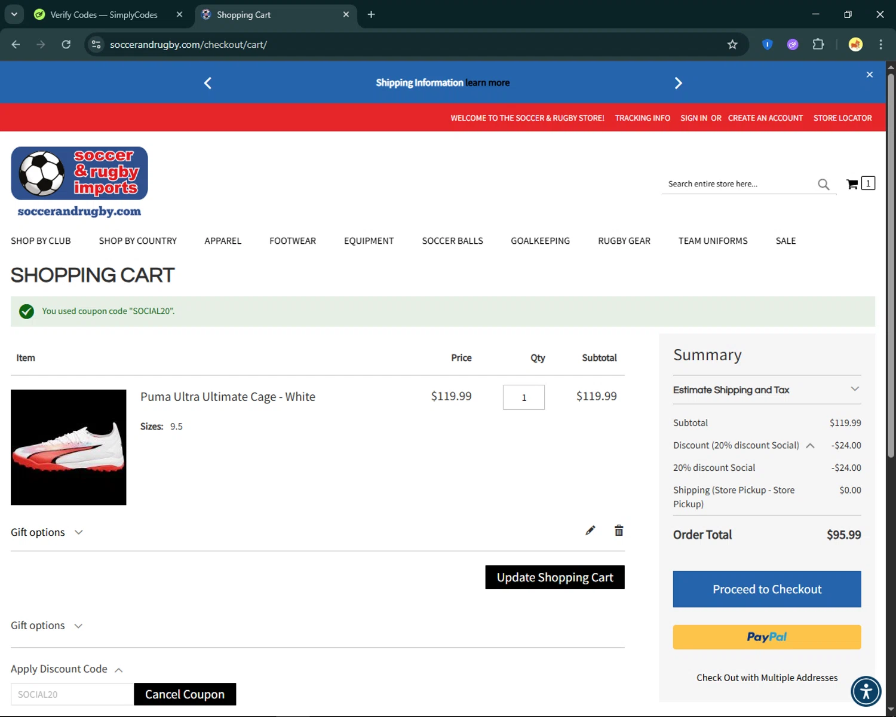This screenshot has height=717, width=896.
Task: Expand Gift options under the Puma item
Action: point(47,532)
